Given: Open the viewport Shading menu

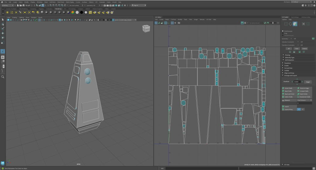Looking at the screenshot, I should 15,18.
